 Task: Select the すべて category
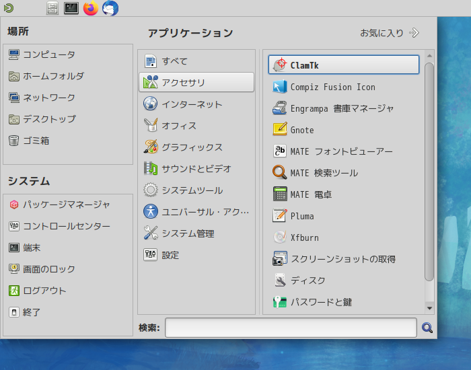click(196, 61)
